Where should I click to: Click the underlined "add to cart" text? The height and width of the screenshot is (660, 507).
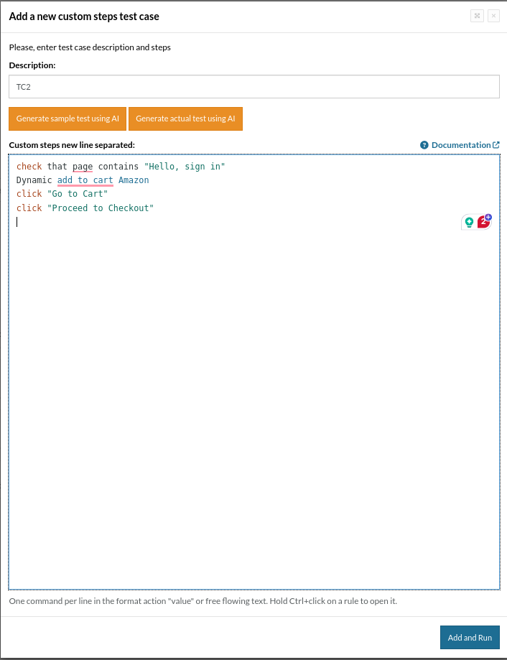pyautogui.click(x=85, y=180)
